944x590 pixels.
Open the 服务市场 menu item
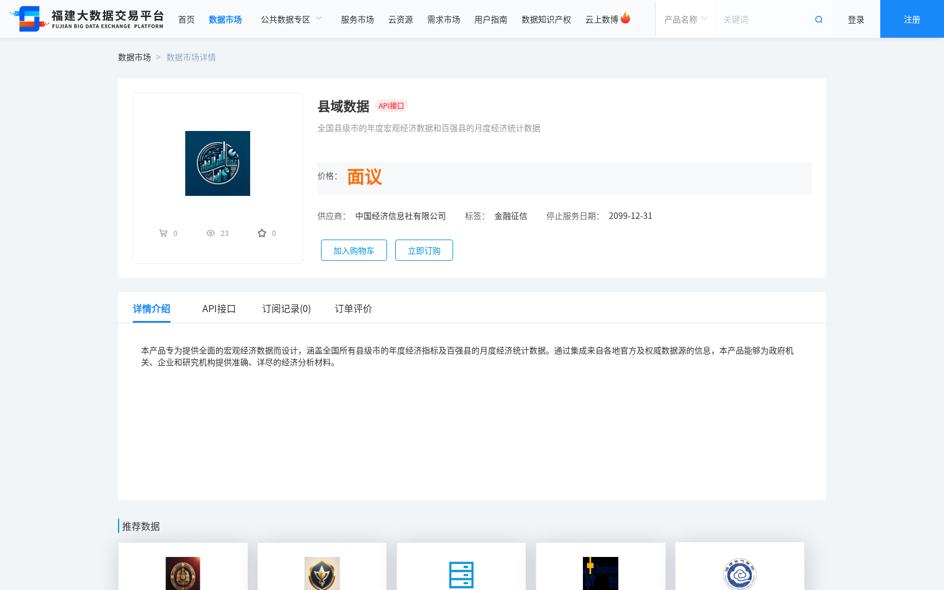pos(358,19)
